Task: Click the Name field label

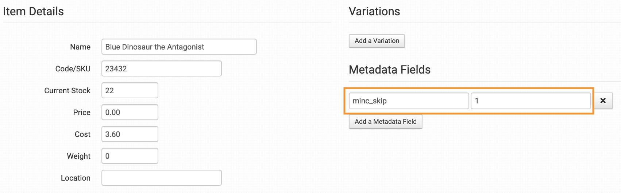Action: (80, 47)
